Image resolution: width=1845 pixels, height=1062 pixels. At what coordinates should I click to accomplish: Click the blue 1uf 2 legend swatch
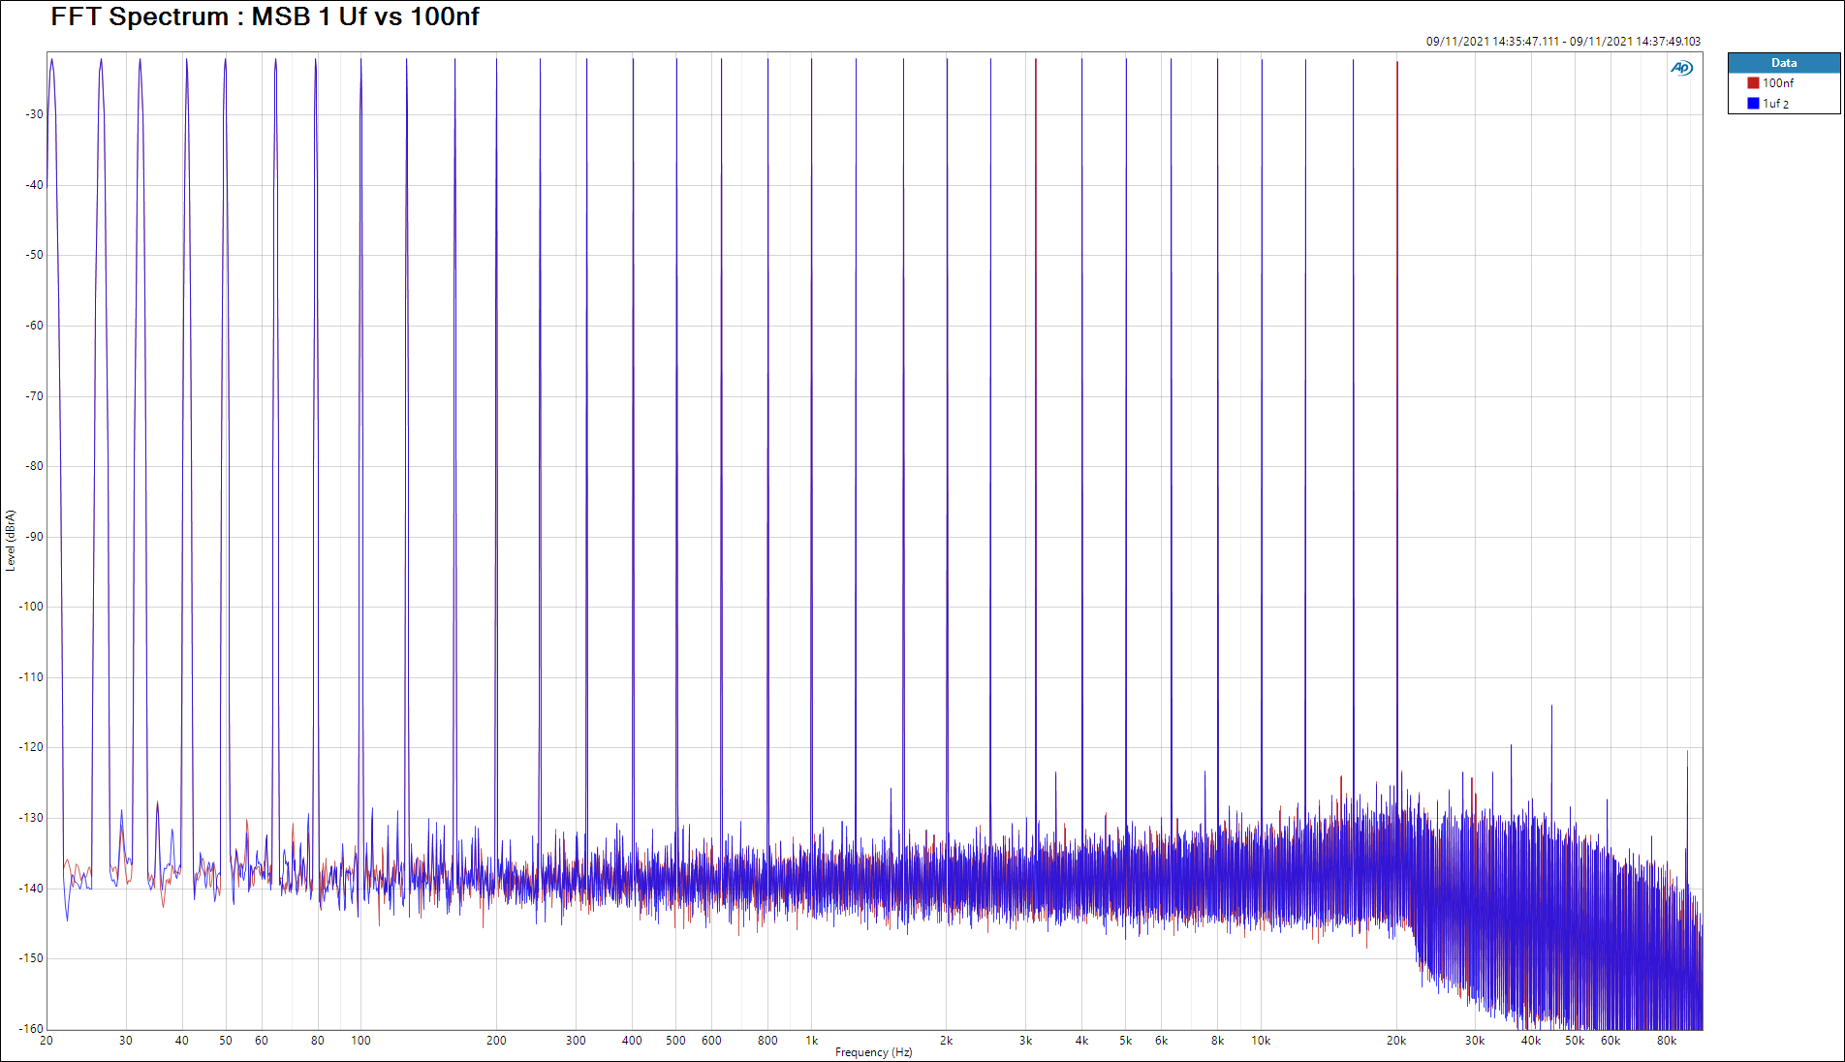(x=1753, y=104)
